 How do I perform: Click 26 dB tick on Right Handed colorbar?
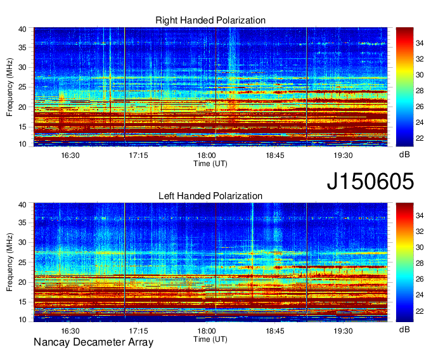point(420,107)
